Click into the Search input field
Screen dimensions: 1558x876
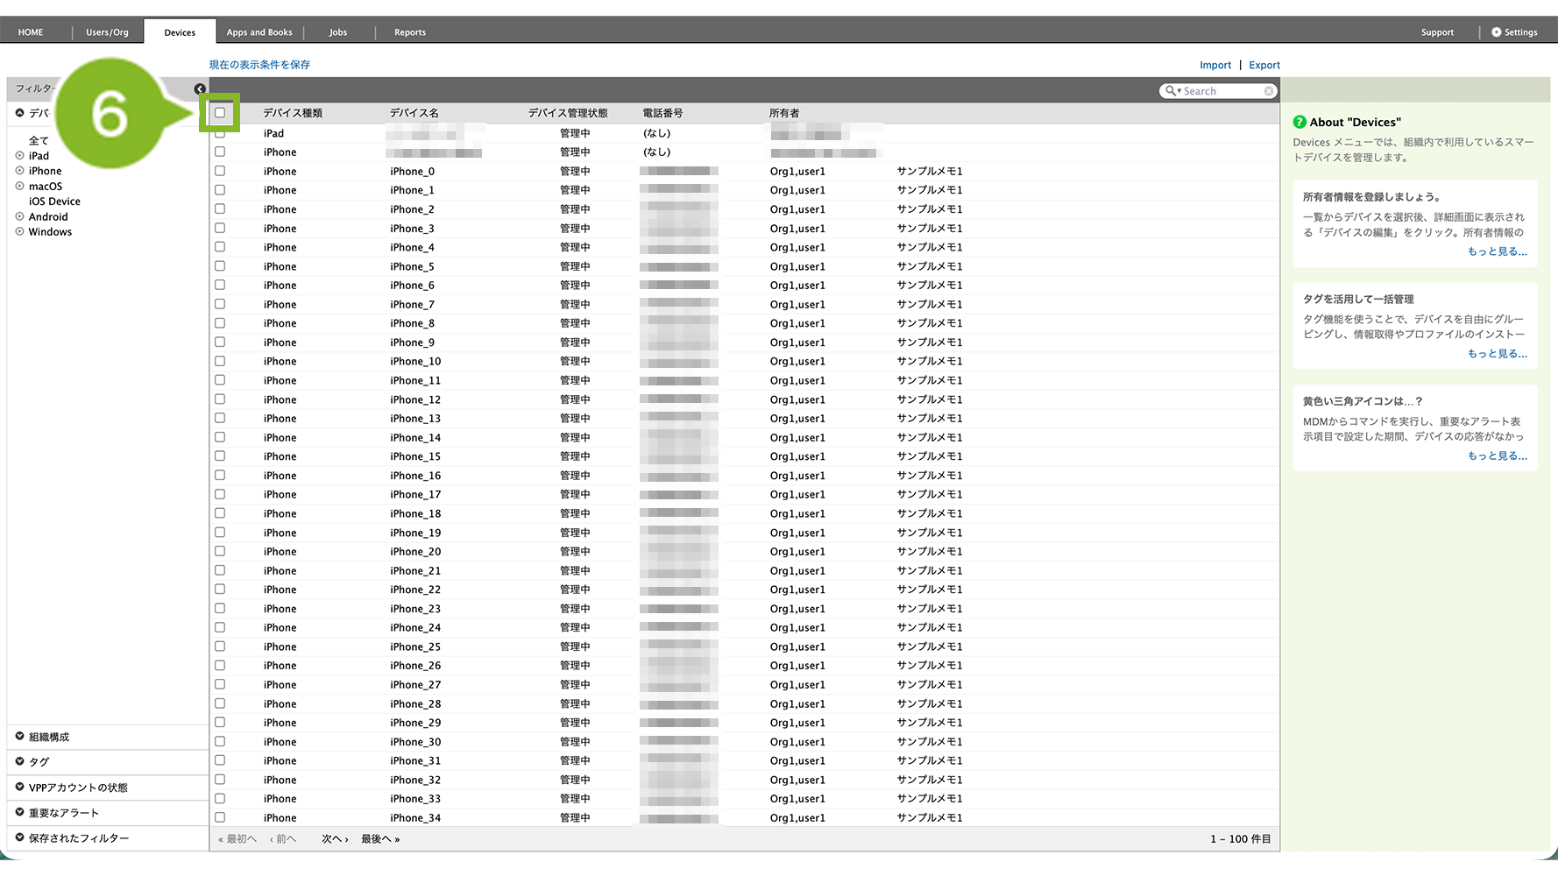[x=1222, y=91]
